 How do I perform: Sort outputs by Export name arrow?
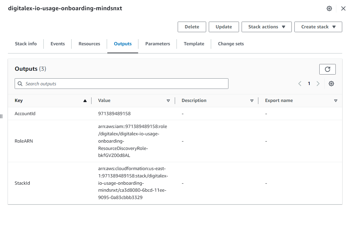pos(335,101)
